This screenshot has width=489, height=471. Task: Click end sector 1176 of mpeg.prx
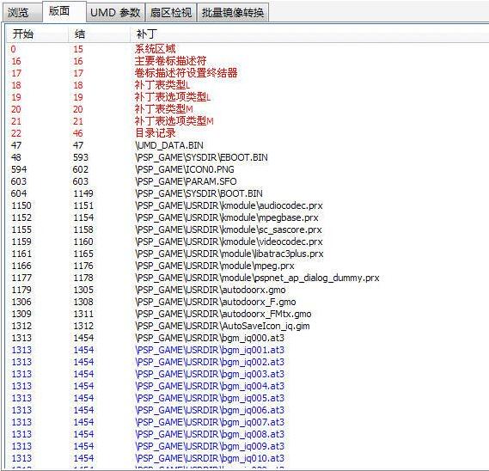(83, 266)
